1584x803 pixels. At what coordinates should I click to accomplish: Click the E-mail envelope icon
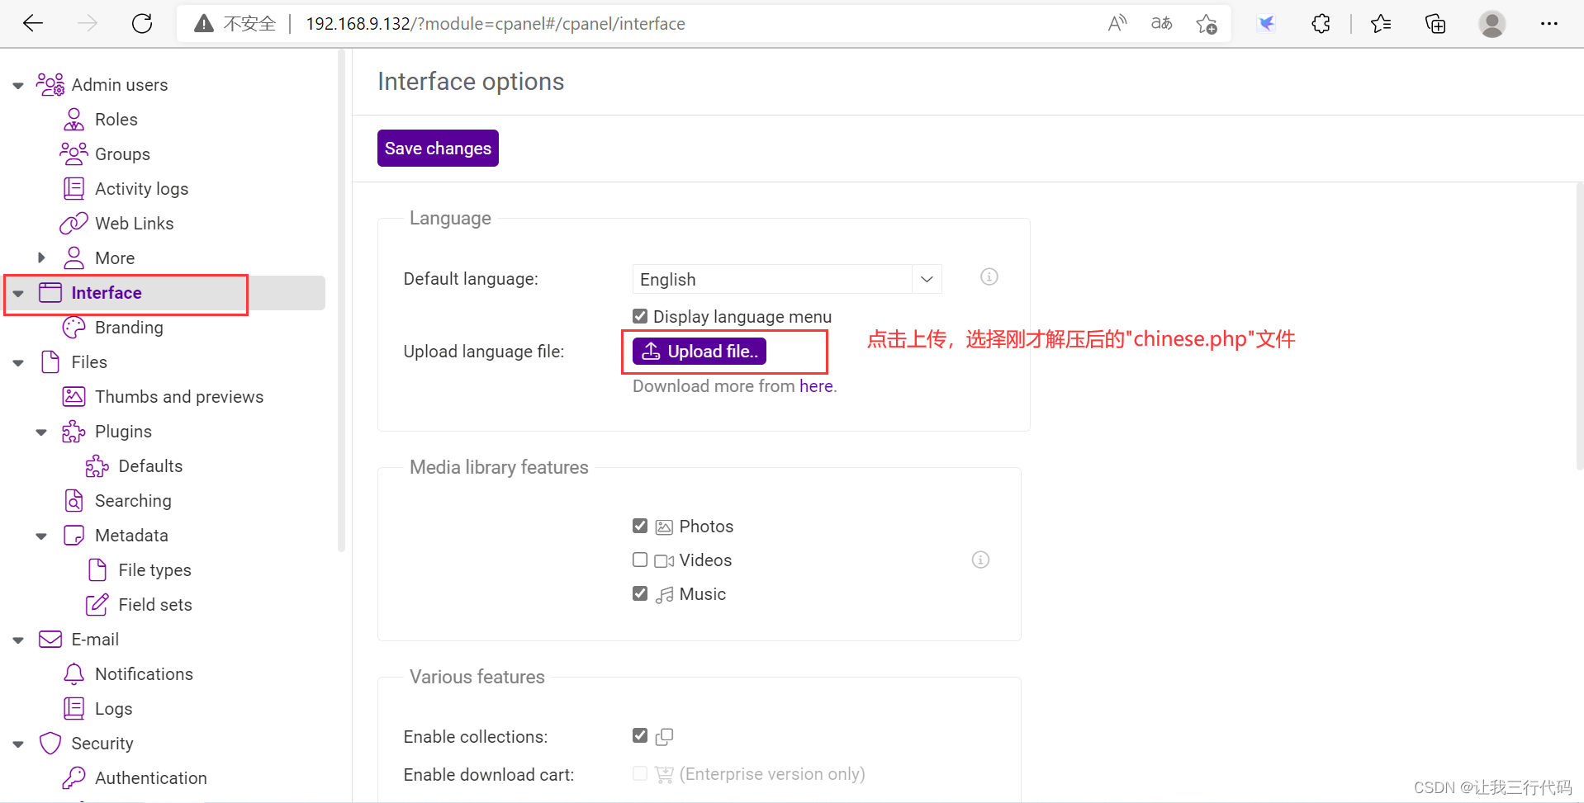pyautogui.click(x=50, y=640)
